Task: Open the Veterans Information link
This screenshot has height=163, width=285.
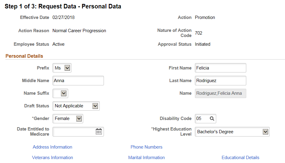Action: click(52, 158)
